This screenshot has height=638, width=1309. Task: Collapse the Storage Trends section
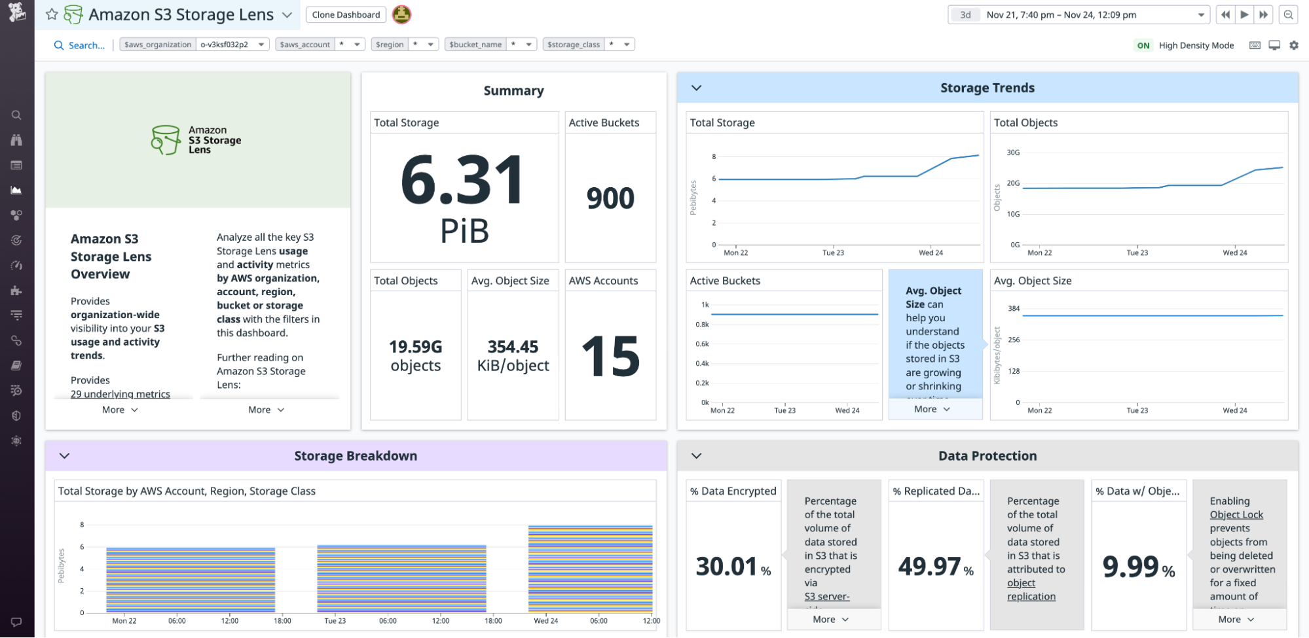(696, 87)
